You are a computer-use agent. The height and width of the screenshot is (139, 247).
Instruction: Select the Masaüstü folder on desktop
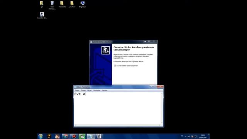62,4
